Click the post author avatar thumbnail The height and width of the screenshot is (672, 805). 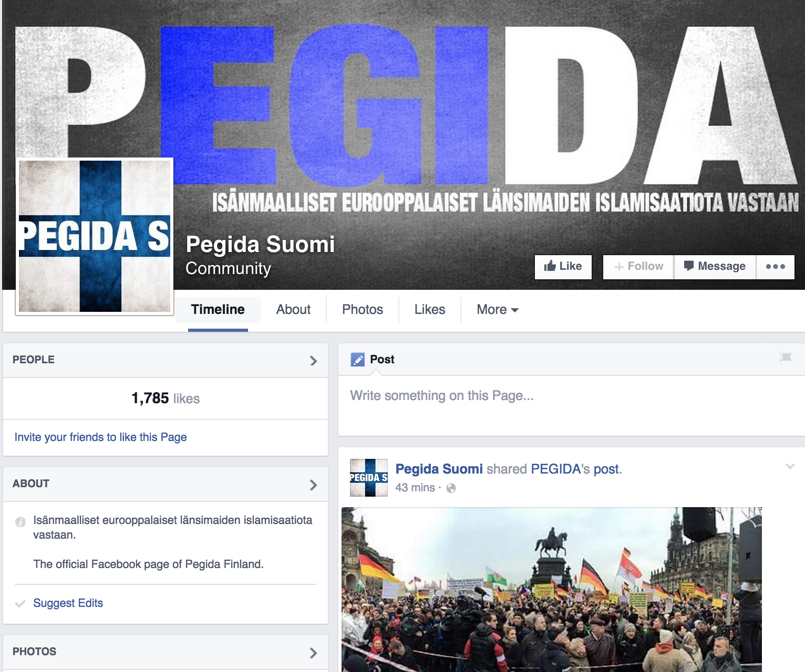coord(369,478)
